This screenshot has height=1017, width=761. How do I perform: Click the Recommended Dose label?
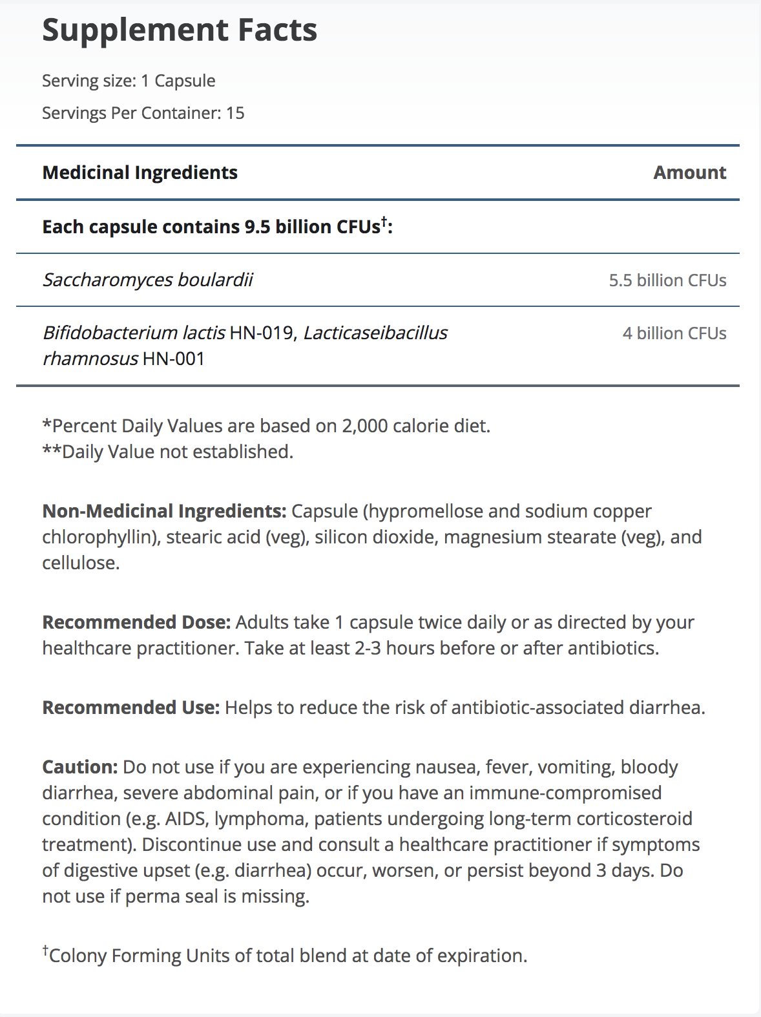point(136,622)
